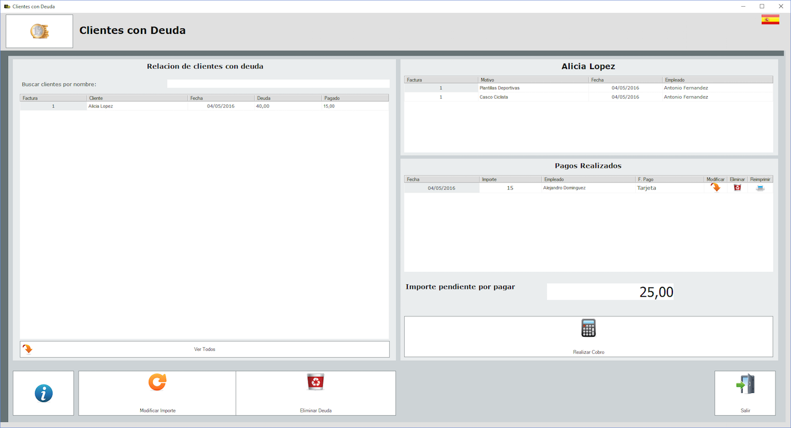Click the Spanish flag language icon
Viewport: 791px width, 428px height.
pos(770,20)
